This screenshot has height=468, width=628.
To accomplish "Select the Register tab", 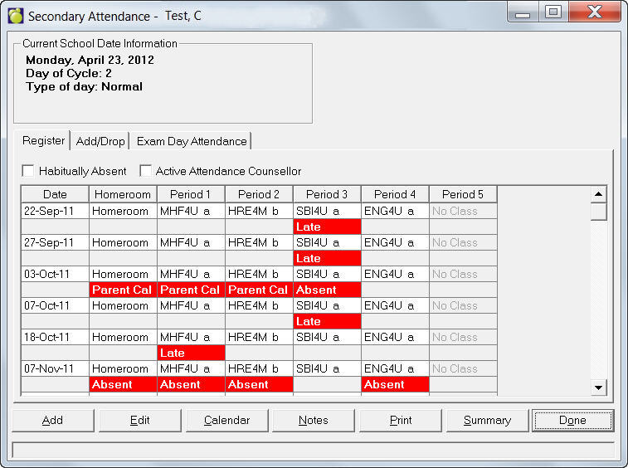I will click(43, 140).
